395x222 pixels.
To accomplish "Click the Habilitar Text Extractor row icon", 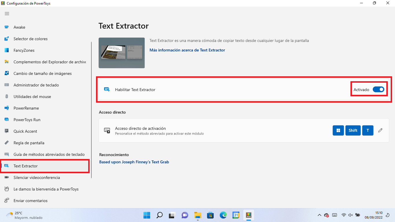I will click(x=107, y=90).
